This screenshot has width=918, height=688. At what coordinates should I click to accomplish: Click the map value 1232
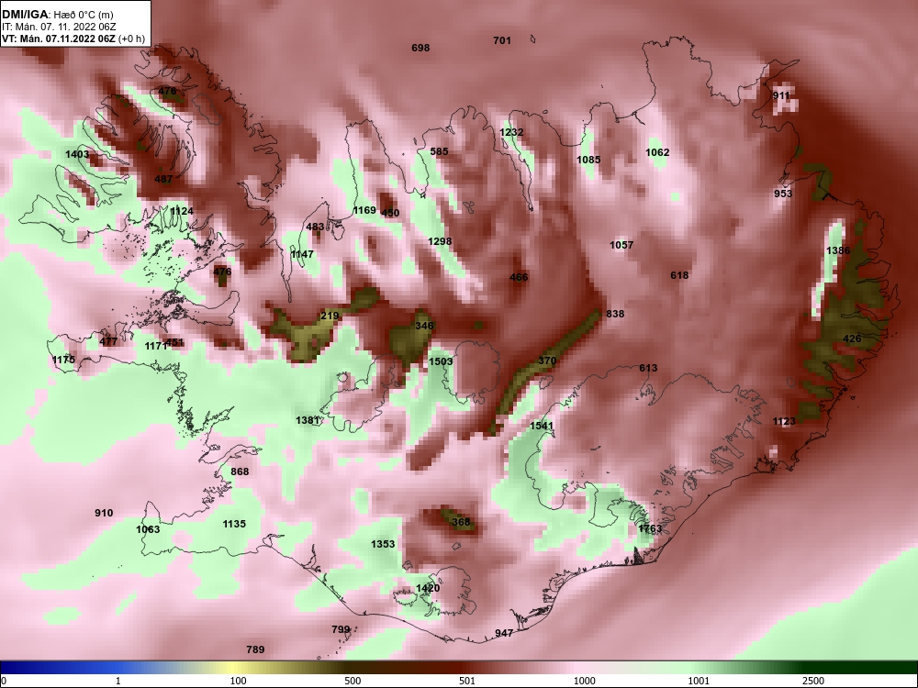511,132
